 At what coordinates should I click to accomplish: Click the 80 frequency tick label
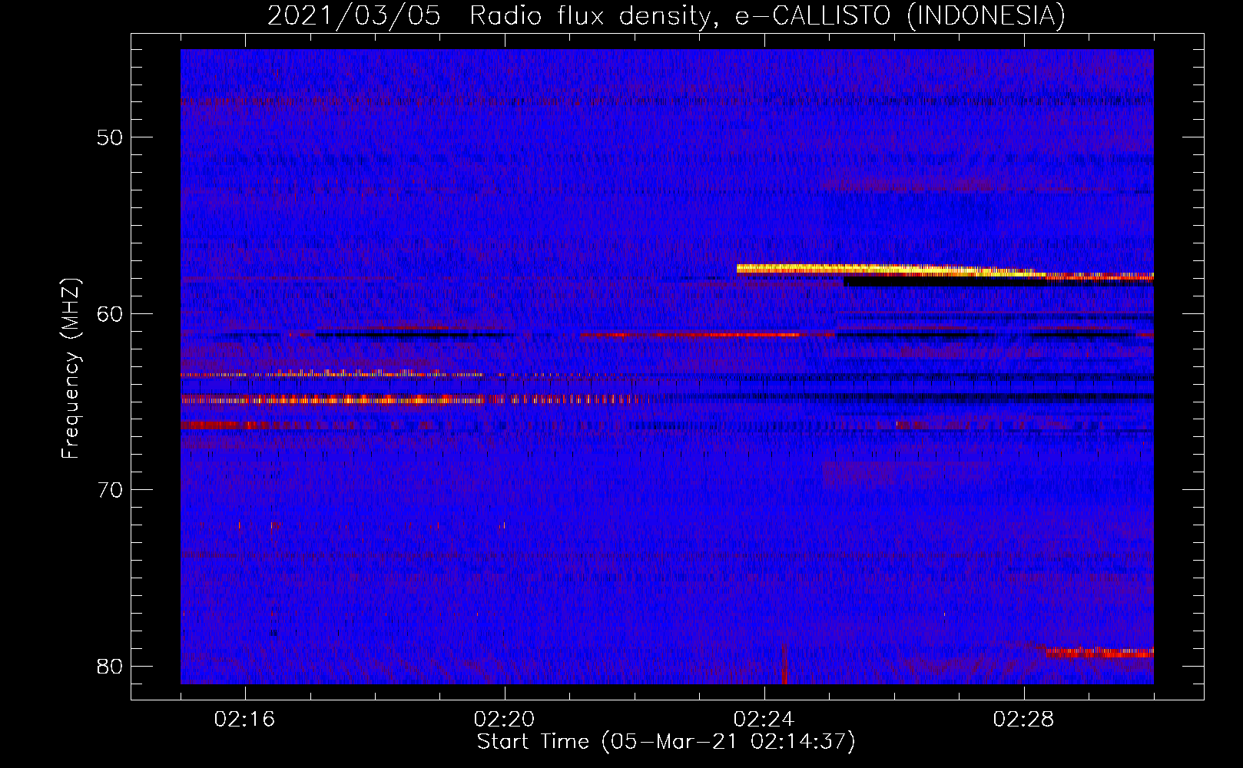point(110,666)
